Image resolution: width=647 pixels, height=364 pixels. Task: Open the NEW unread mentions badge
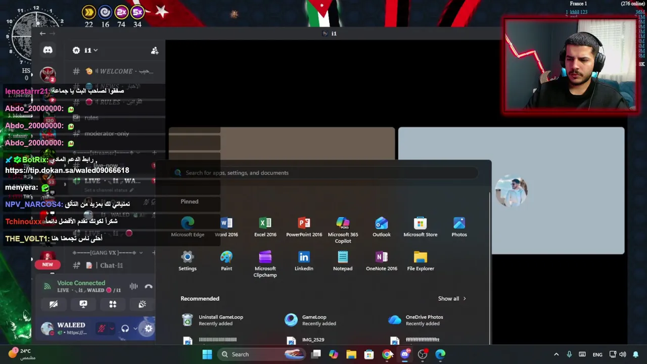coord(48,264)
